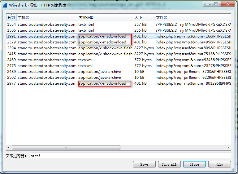
Task: Click filename index.php?req=jar&num=3703
Action: [x=193, y=72]
